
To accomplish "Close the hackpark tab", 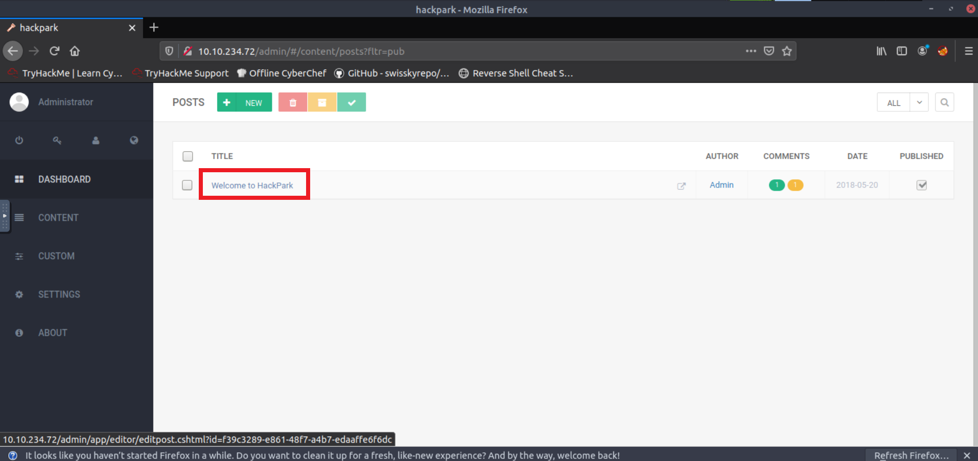I will pyautogui.click(x=132, y=28).
